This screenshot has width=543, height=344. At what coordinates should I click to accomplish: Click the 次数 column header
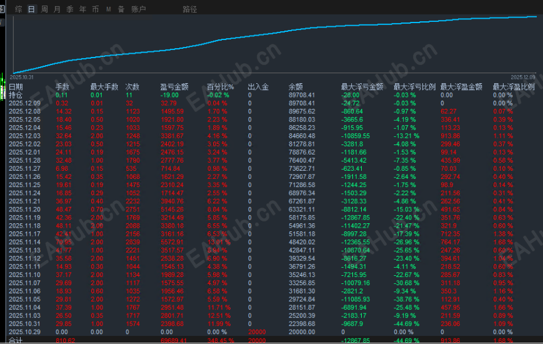tap(132, 87)
